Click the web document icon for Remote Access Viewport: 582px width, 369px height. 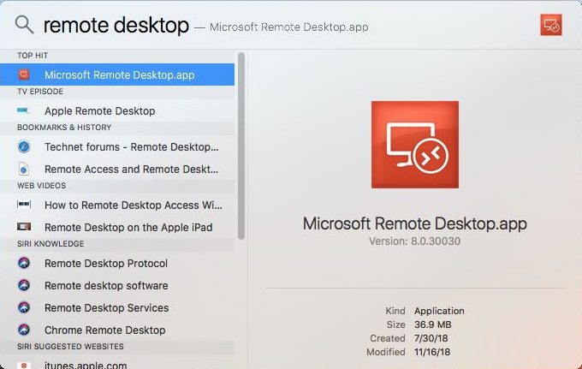point(23,169)
